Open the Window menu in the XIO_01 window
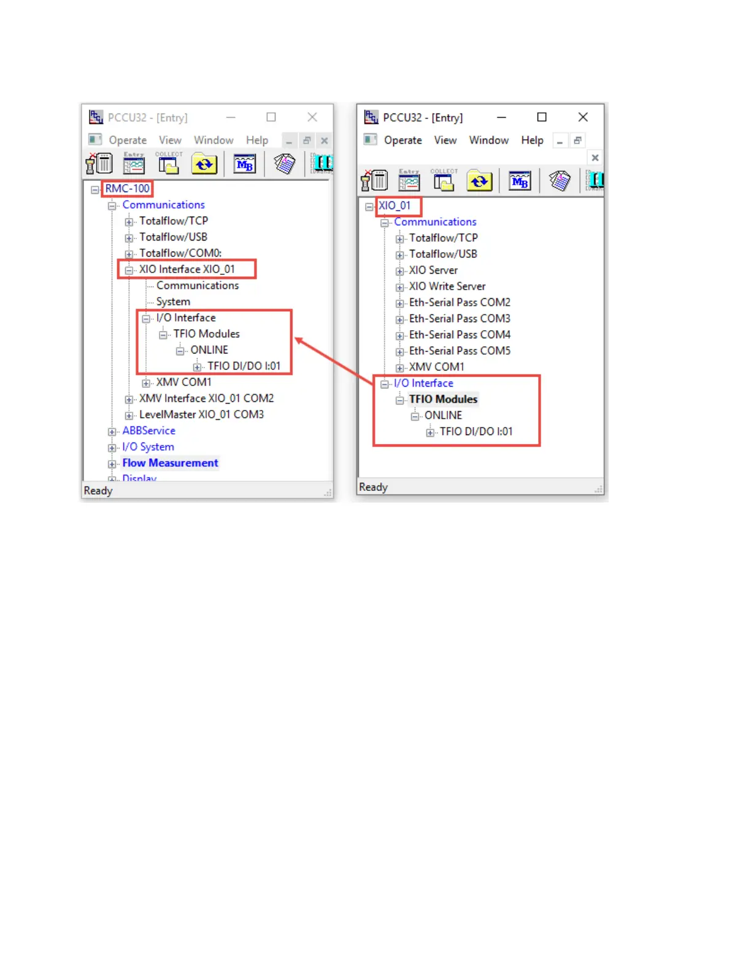 489,140
